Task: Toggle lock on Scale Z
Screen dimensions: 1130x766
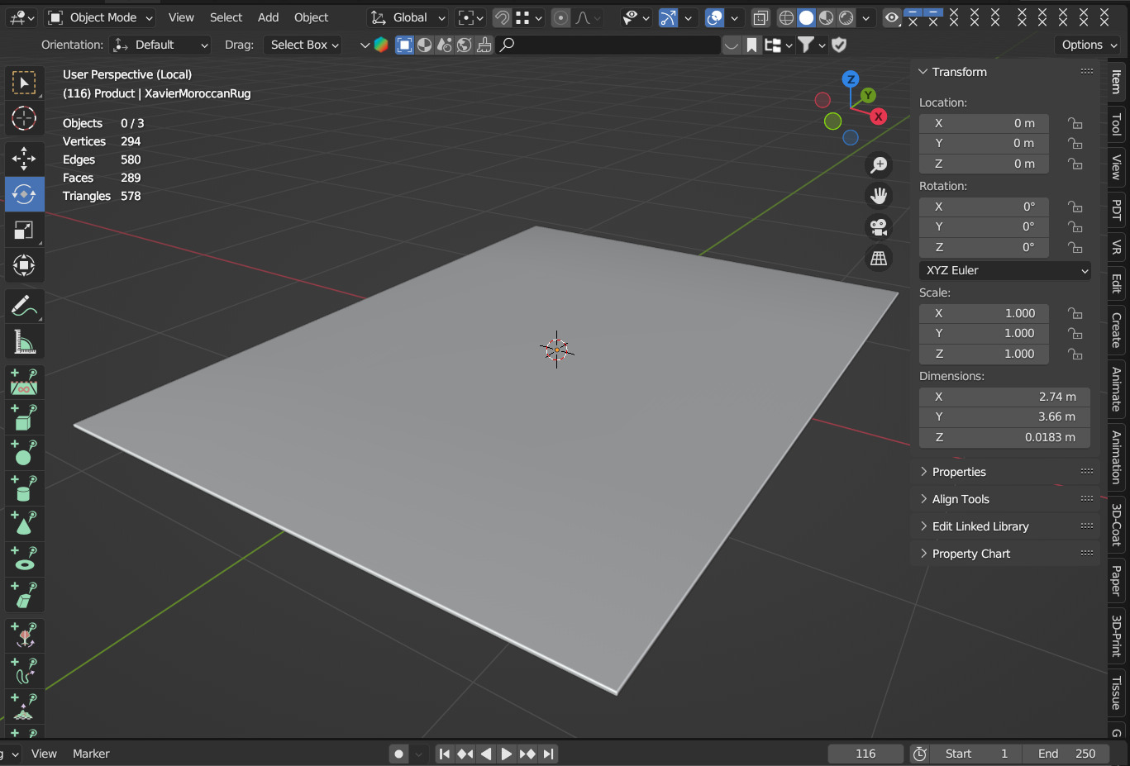Action: pos(1075,354)
